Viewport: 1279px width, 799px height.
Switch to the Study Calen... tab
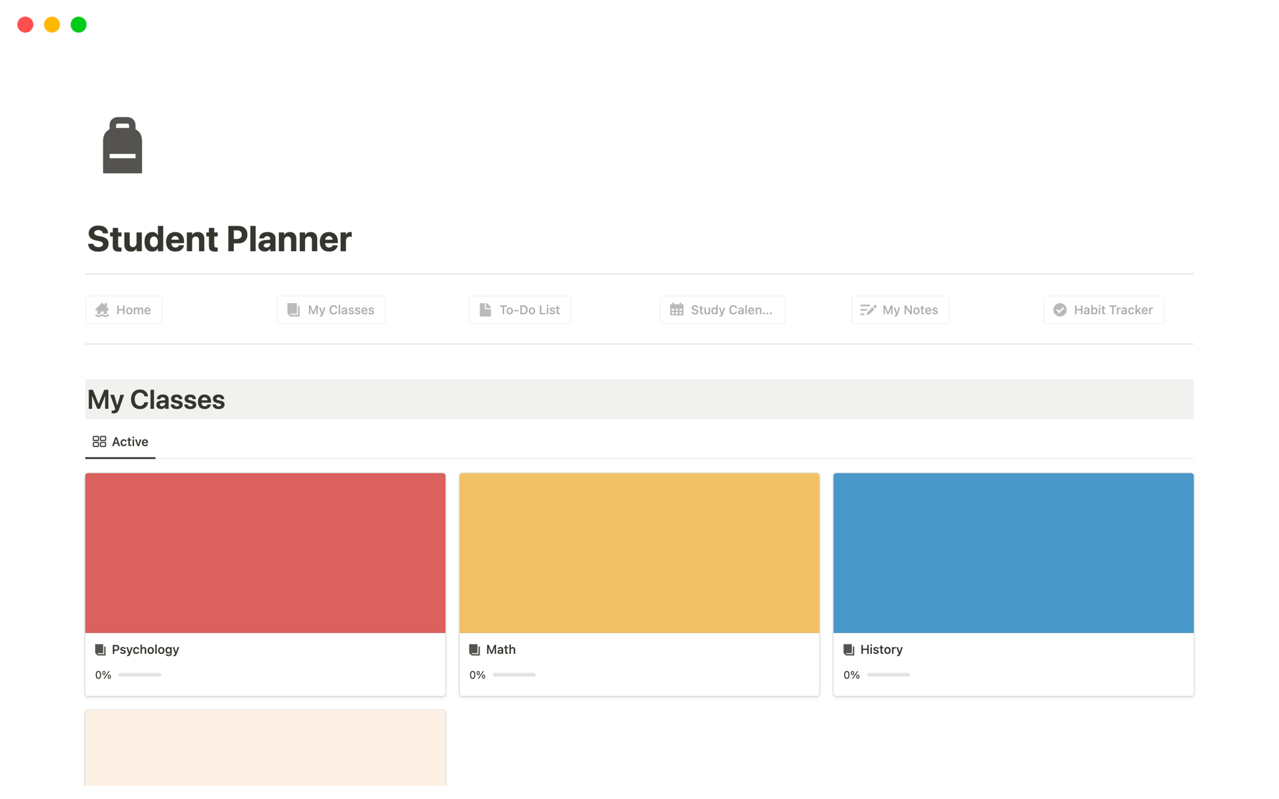click(723, 310)
